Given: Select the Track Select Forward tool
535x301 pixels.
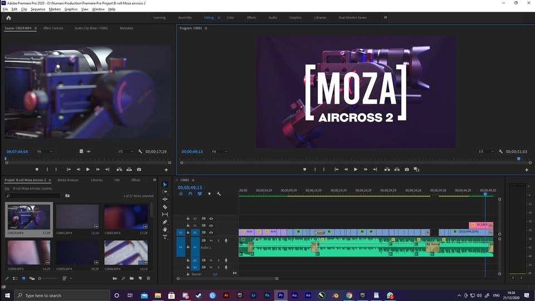Looking at the screenshot, I should (x=165, y=192).
